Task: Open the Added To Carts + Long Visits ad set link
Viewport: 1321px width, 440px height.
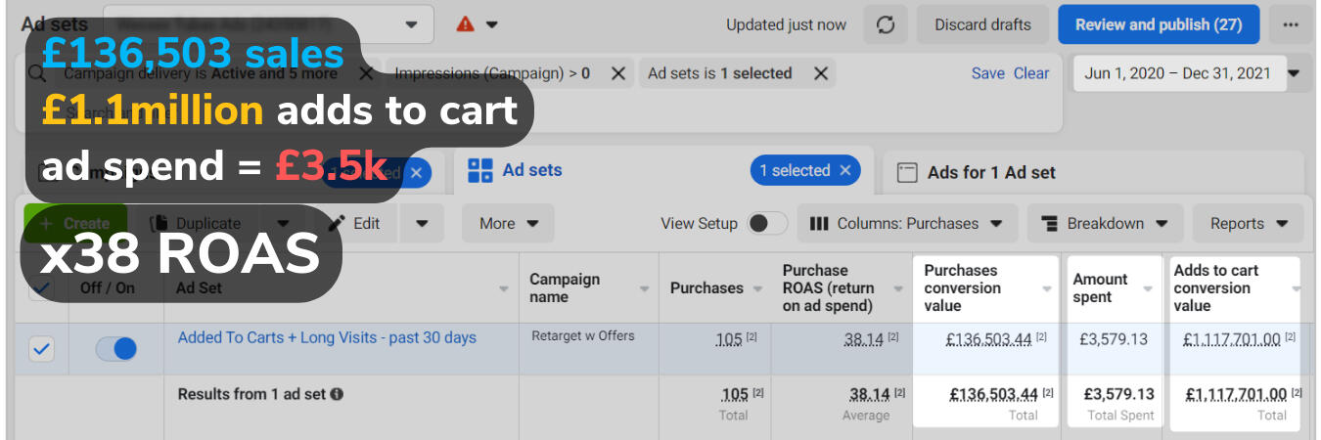Action: click(327, 338)
